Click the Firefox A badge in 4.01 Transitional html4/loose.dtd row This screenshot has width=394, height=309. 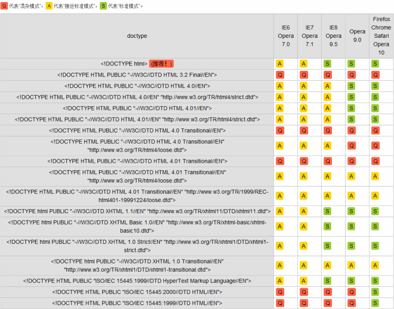tap(375, 176)
